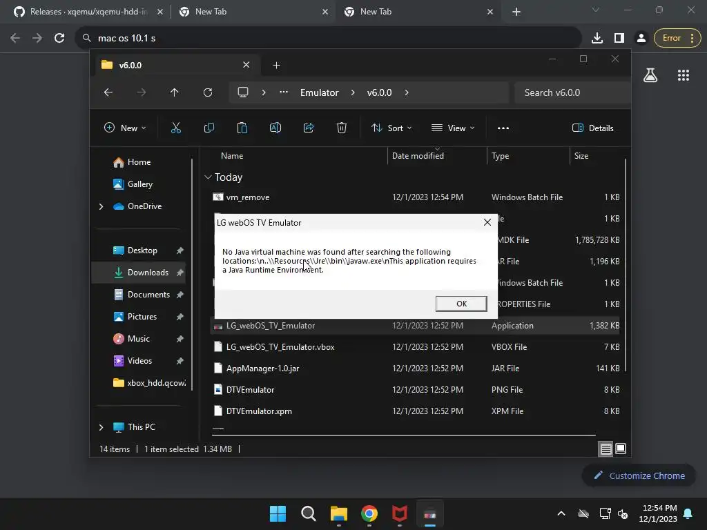
Task: Sort files by Date modified column
Action: tap(418, 155)
